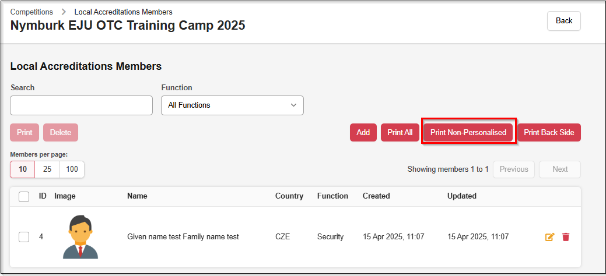Check the checkbox for member ID 4
The width and height of the screenshot is (606, 276).
(x=24, y=237)
